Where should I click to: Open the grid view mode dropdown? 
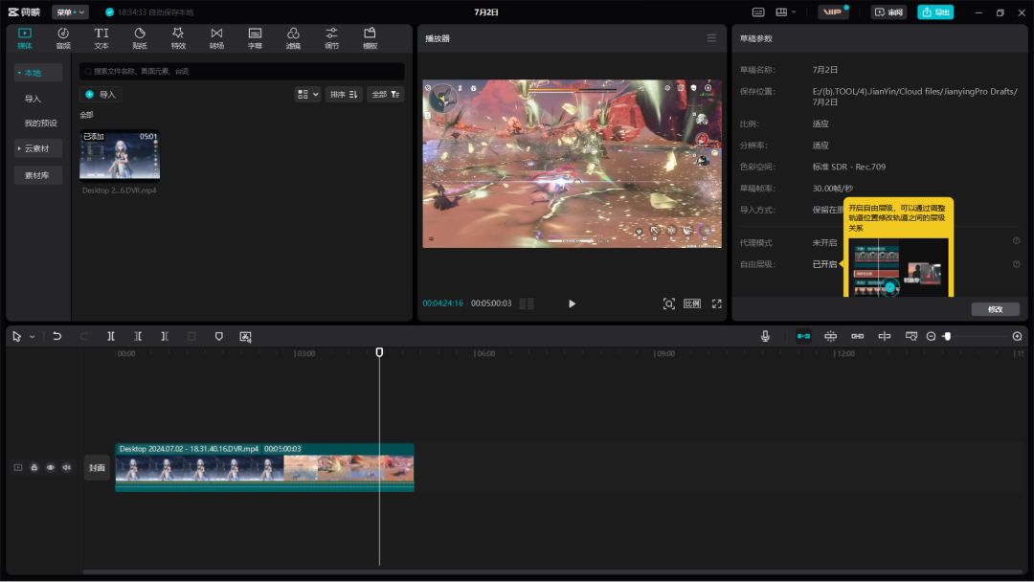tap(307, 94)
